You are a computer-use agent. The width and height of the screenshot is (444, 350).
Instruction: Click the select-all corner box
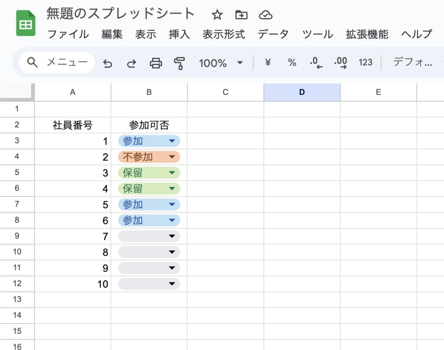[17, 92]
